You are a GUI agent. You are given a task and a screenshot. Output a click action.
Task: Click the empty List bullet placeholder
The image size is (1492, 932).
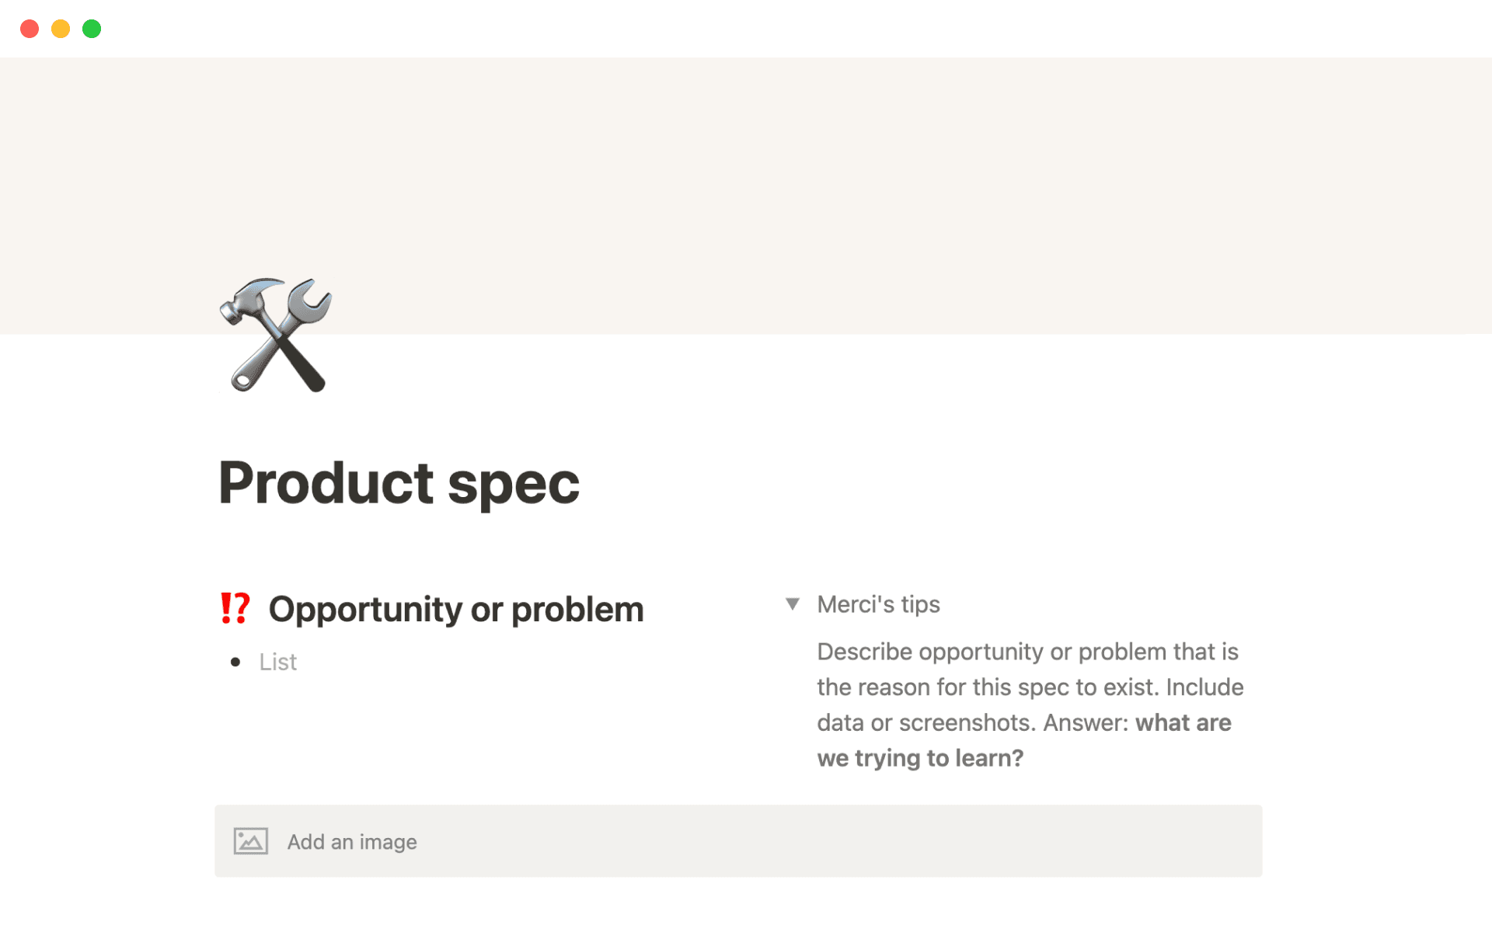click(x=278, y=662)
